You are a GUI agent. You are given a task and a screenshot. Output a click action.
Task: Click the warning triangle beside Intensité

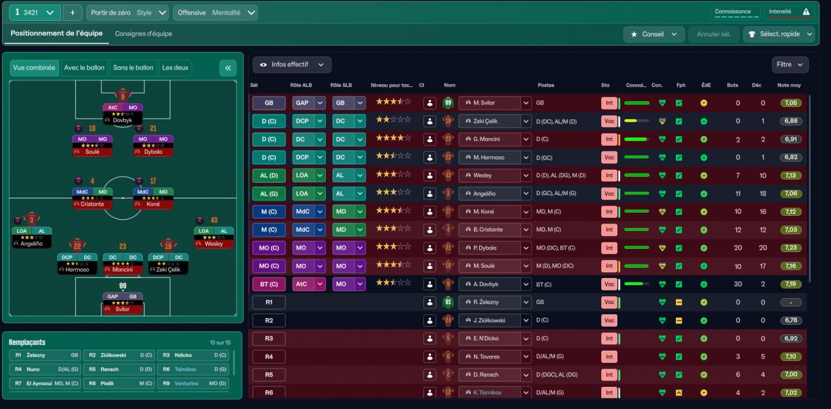[806, 12]
